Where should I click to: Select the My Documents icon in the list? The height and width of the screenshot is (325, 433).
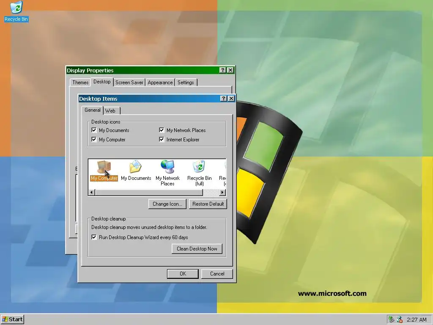(136, 171)
